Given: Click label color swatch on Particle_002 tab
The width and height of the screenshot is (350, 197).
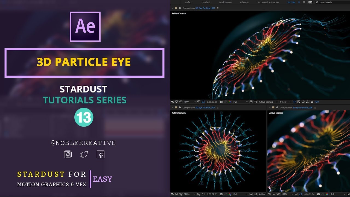Looking at the screenshot, I should (x=176, y=8).
